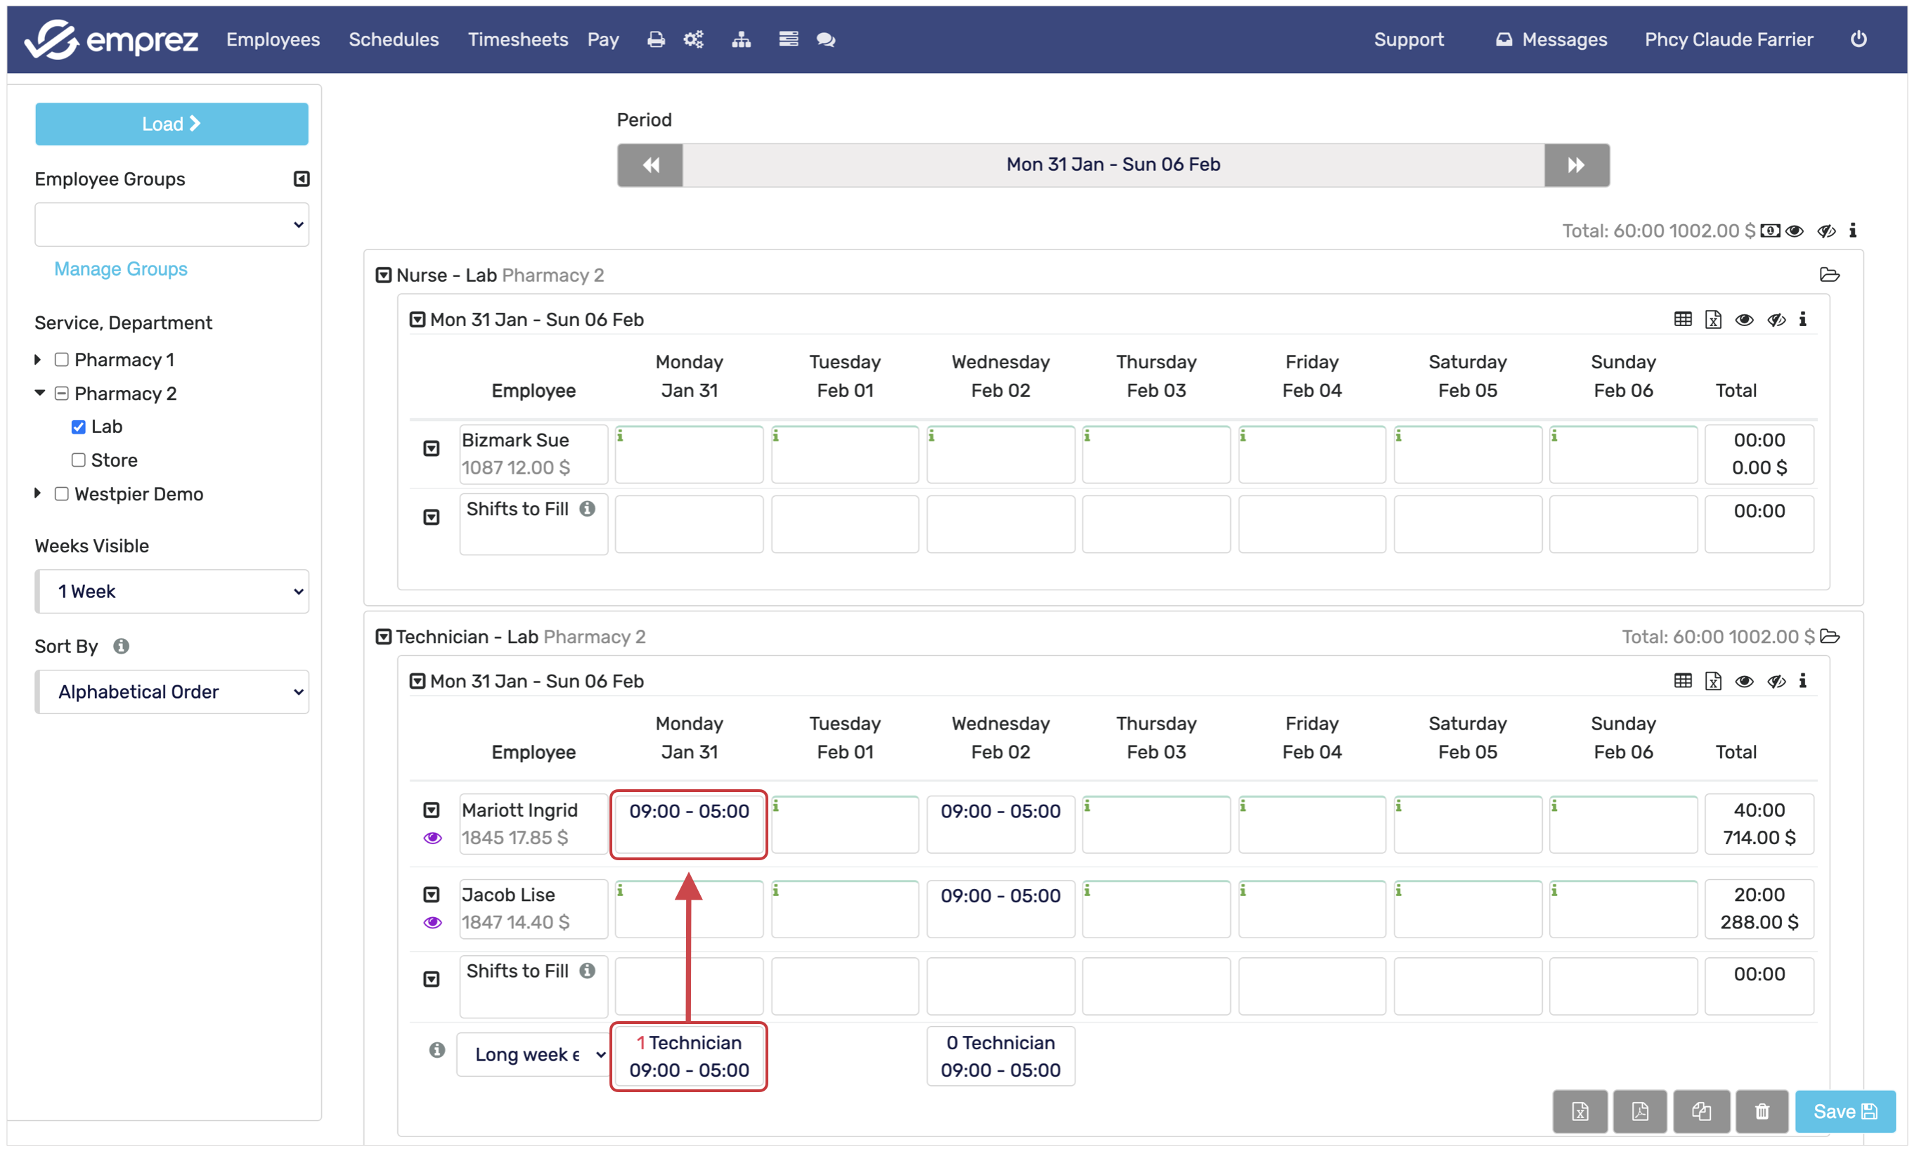Click the Load button

coord(171,124)
